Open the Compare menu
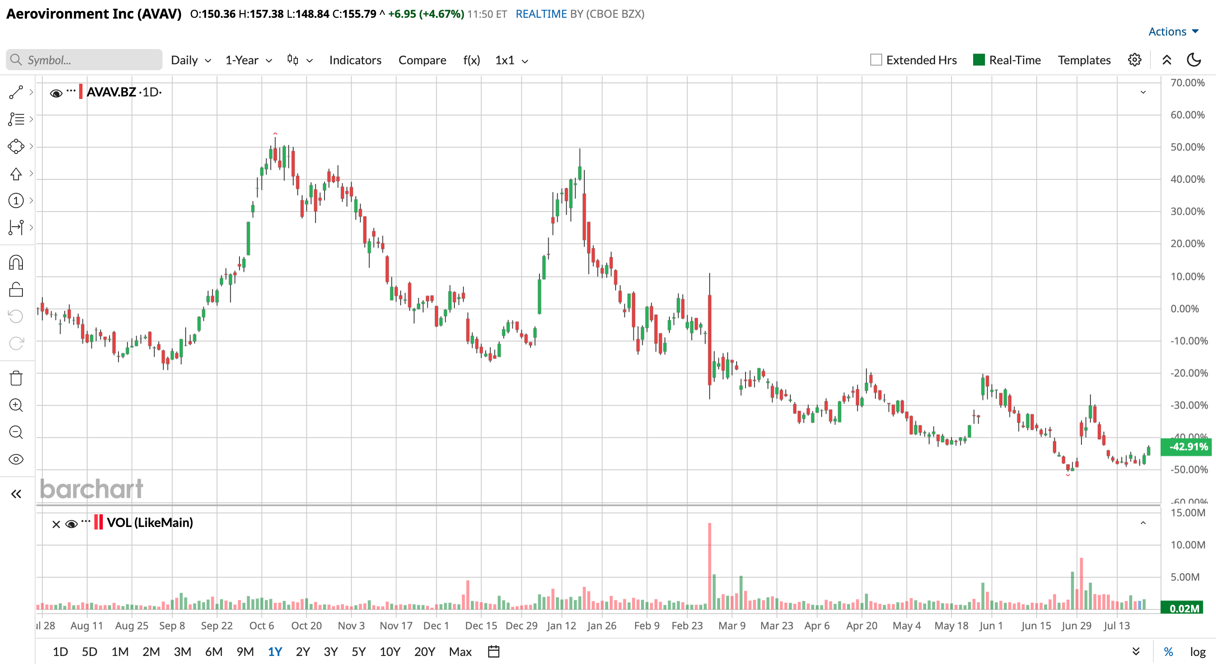This screenshot has height=664, width=1216. (422, 60)
